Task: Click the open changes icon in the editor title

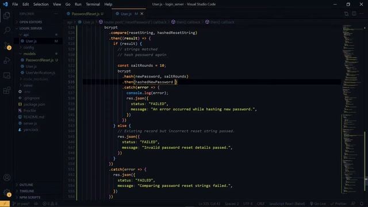Action: (x=346, y=14)
